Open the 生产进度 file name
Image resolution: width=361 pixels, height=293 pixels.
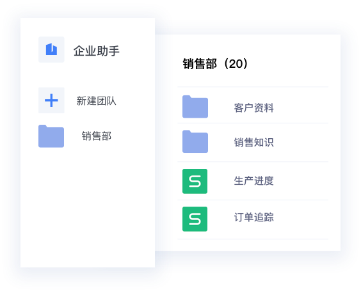point(253,181)
